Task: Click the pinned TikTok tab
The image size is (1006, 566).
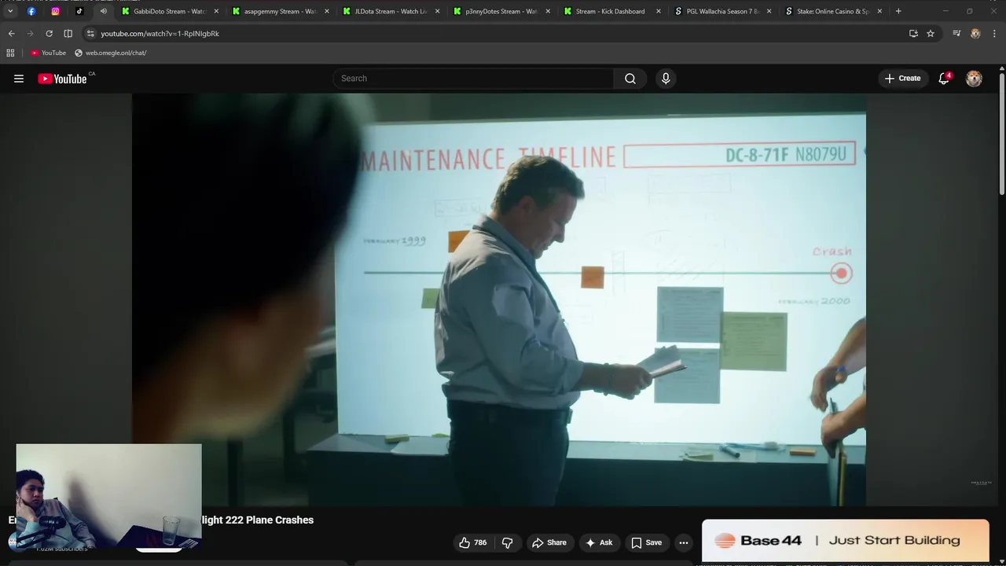Action: click(79, 11)
